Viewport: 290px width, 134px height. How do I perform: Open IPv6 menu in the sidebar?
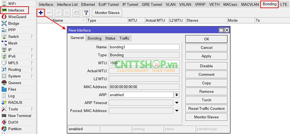coord(12,56)
